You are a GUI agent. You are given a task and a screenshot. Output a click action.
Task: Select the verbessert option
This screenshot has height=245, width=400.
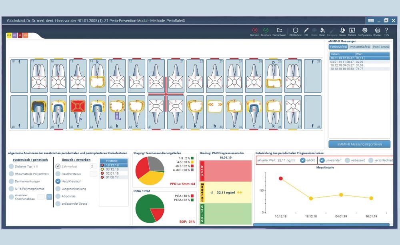tap(348, 160)
